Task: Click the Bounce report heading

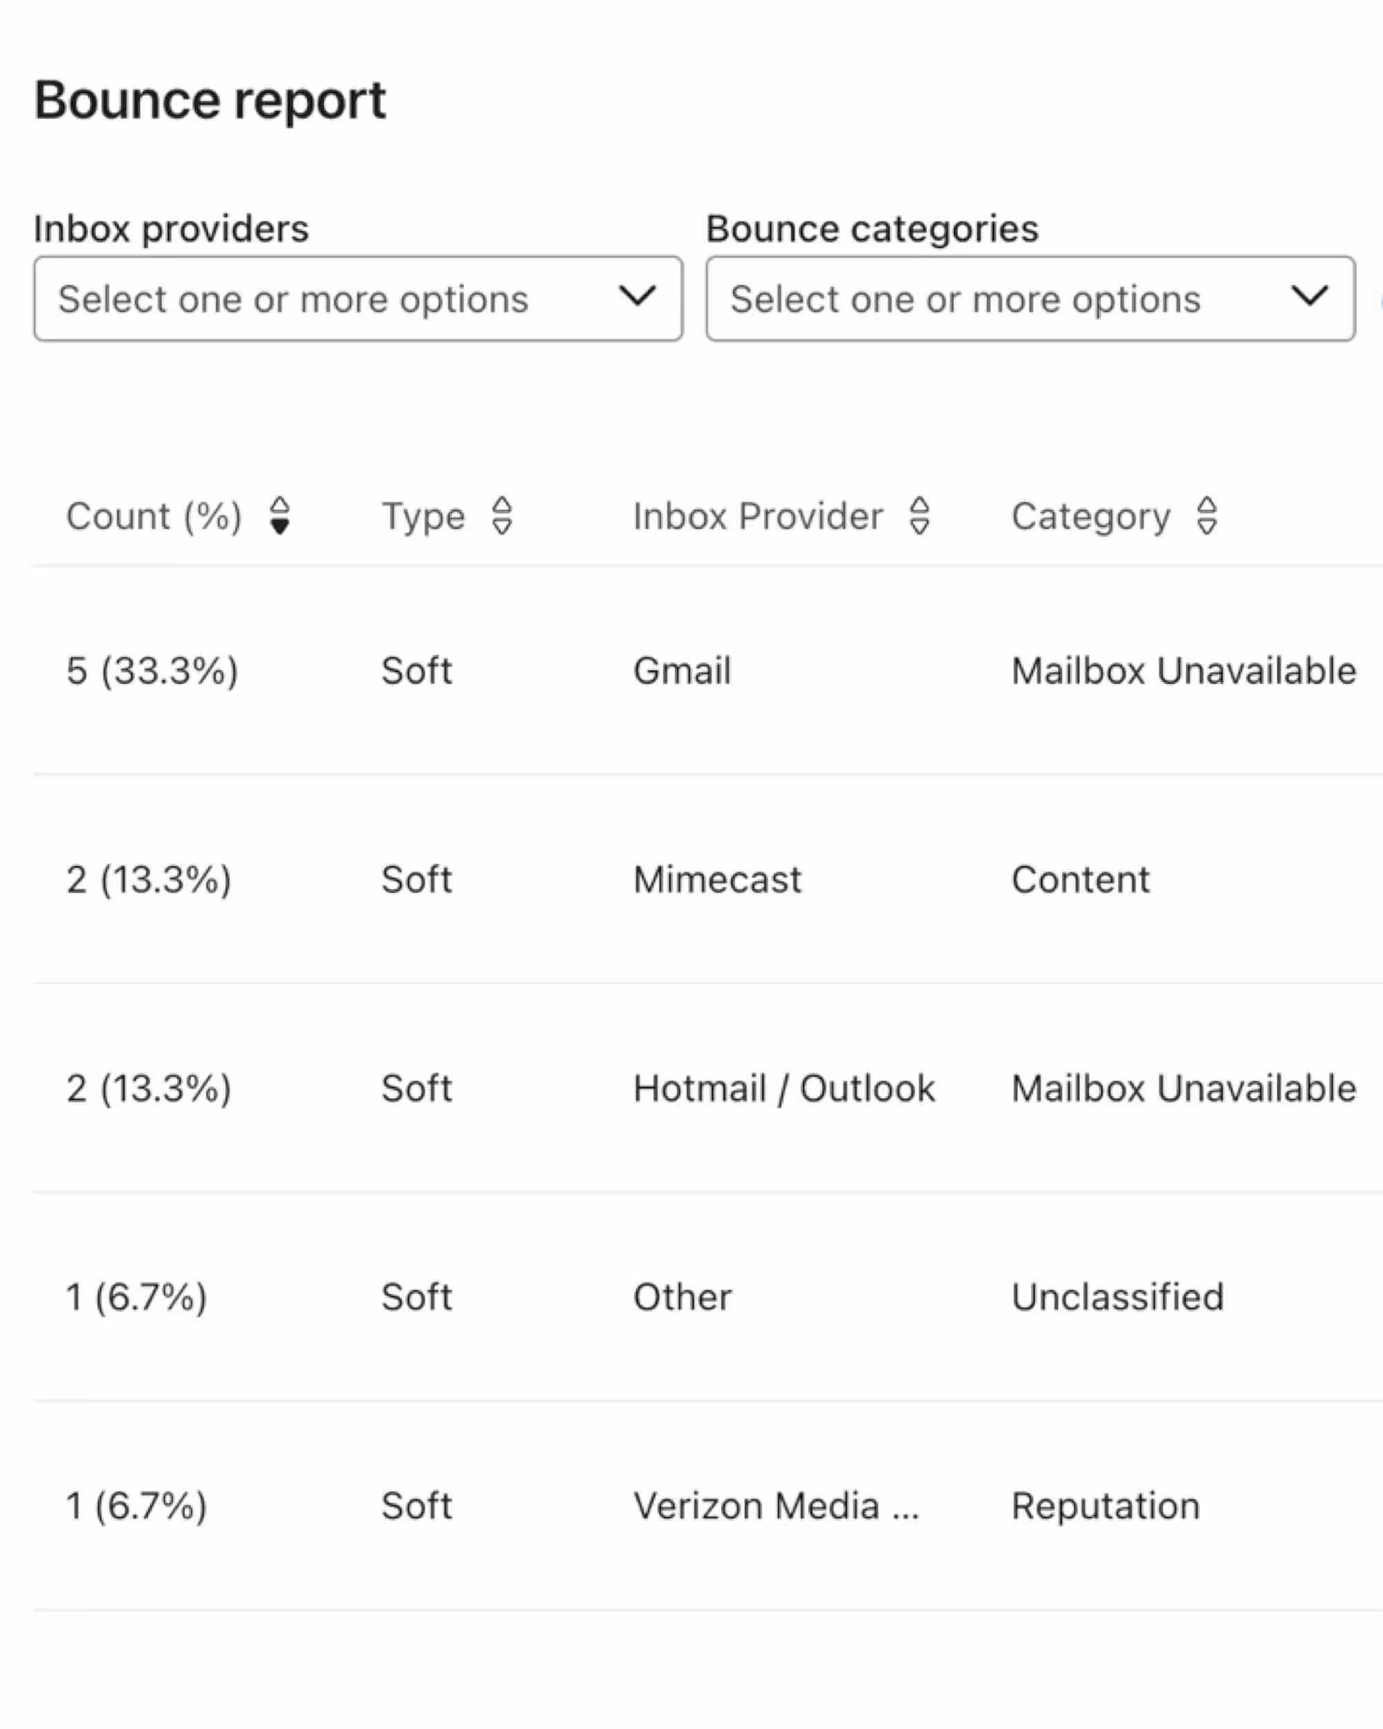Action: pos(210,99)
